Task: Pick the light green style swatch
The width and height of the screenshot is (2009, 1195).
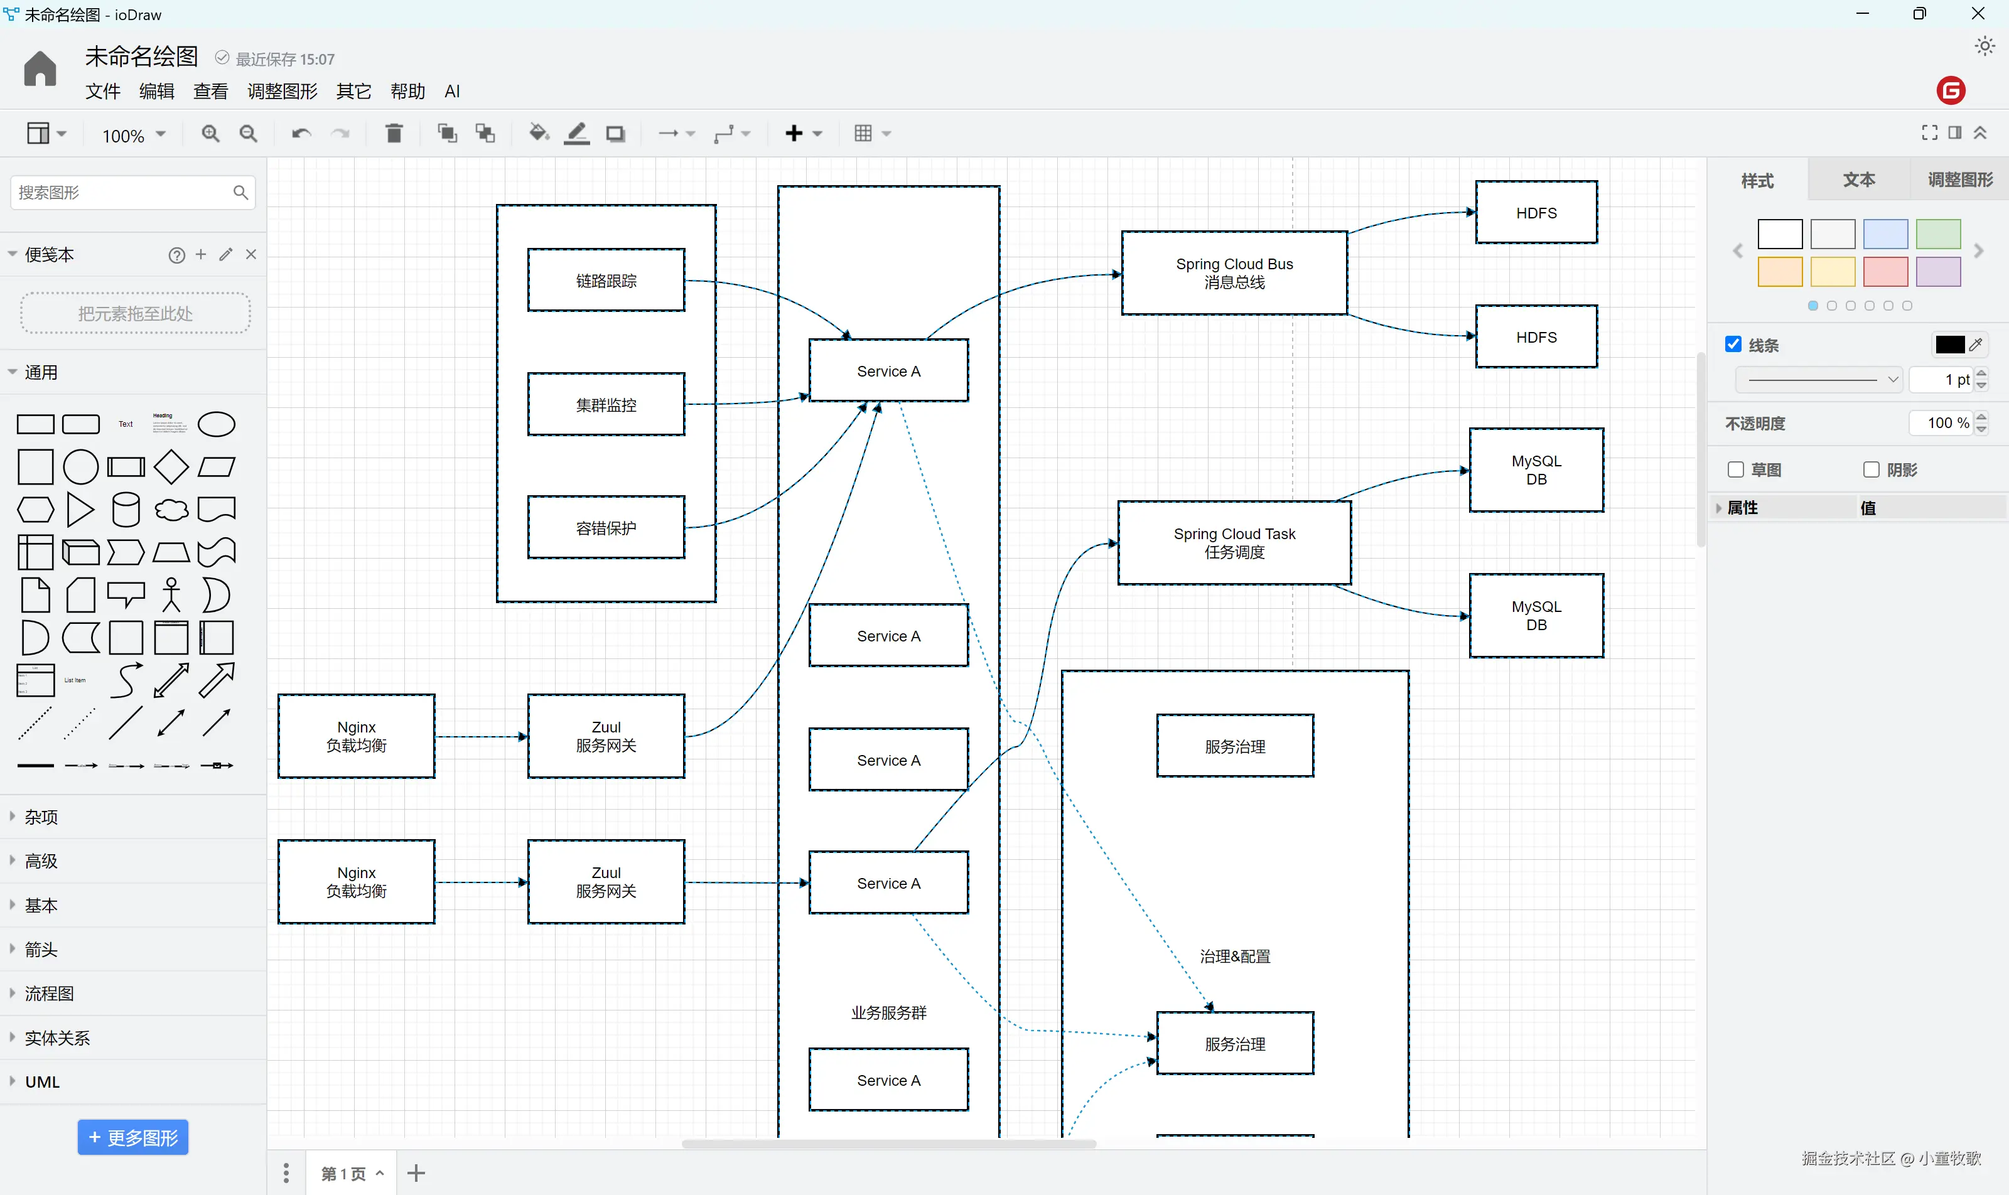Action: pos(1937,234)
